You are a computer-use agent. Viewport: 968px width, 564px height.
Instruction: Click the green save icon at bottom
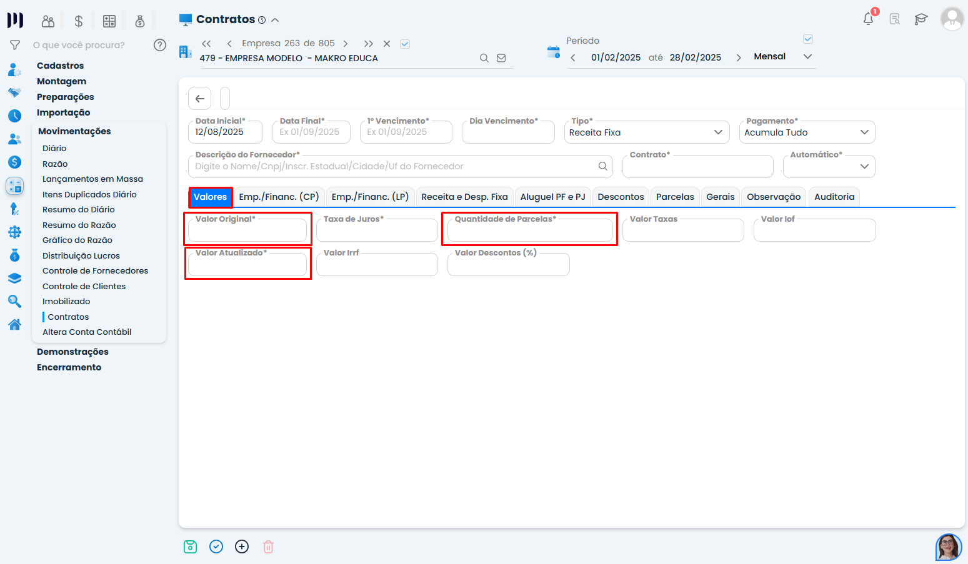[x=191, y=547]
